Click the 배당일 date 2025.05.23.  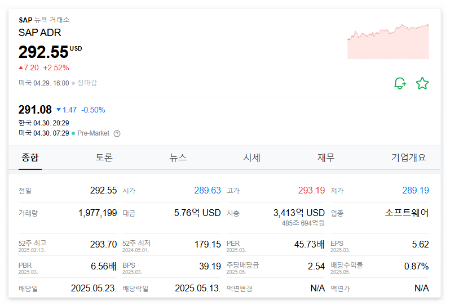[94, 288]
